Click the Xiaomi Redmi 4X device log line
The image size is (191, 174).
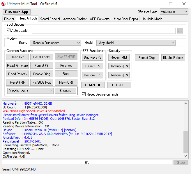(x=40, y=130)
